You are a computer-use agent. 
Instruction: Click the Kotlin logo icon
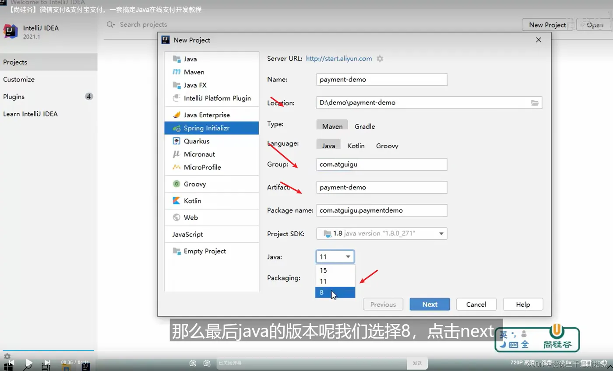[176, 201]
